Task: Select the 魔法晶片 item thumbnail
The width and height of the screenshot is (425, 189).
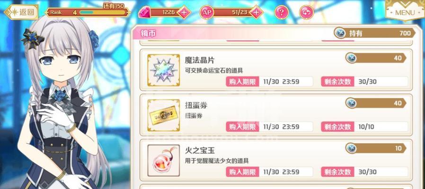Action: click(x=163, y=70)
